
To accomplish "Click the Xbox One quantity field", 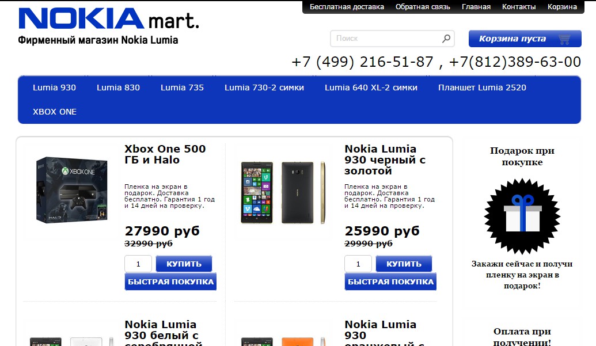I will tap(138, 264).
